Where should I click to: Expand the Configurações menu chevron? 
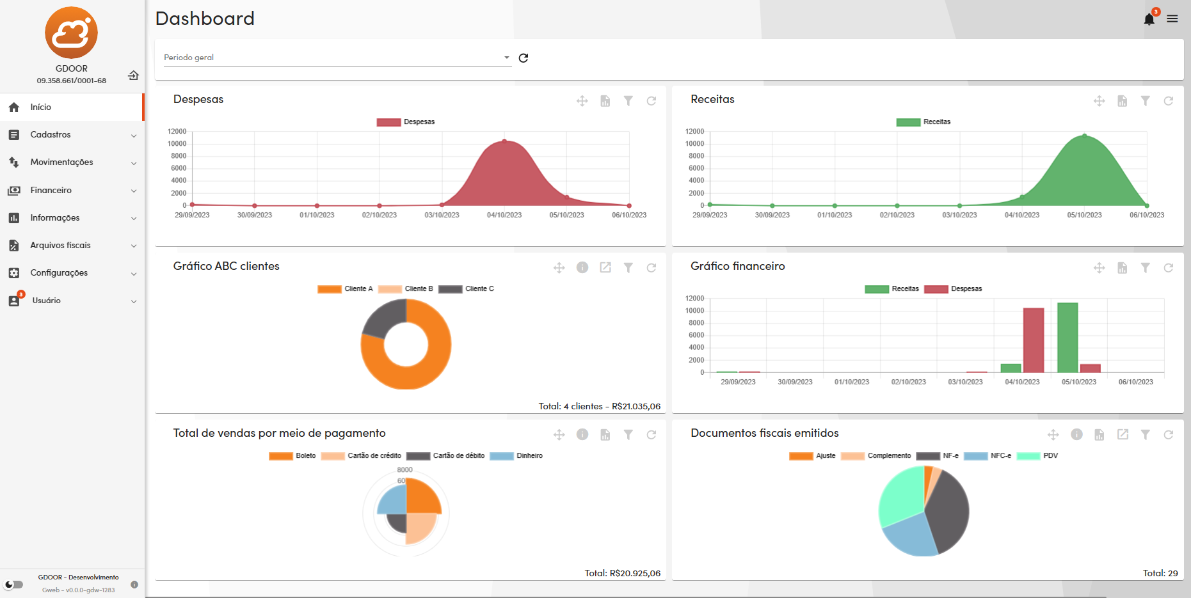[x=134, y=274]
